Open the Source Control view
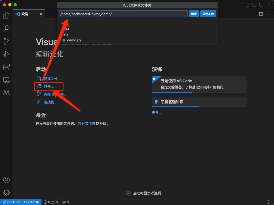The width and height of the screenshot is (274, 205). (6, 41)
